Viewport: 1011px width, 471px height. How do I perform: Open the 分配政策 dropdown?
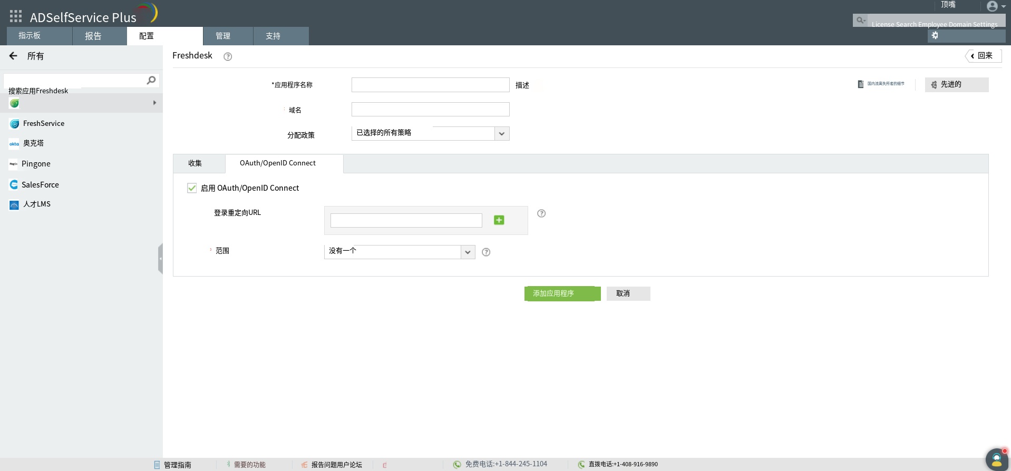430,133
